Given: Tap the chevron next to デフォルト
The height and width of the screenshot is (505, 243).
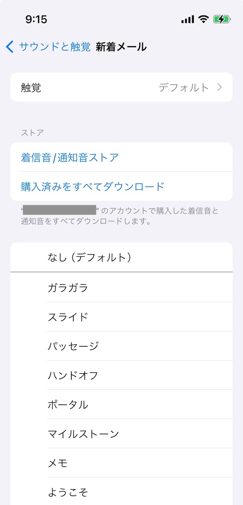Looking at the screenshot, I should [220, 87].
